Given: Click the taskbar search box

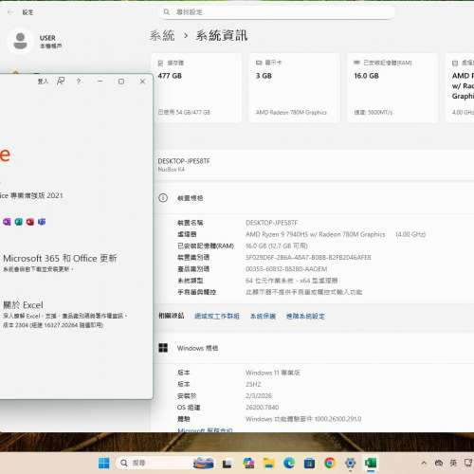Looking at the screenshot, I should (152, 463).
